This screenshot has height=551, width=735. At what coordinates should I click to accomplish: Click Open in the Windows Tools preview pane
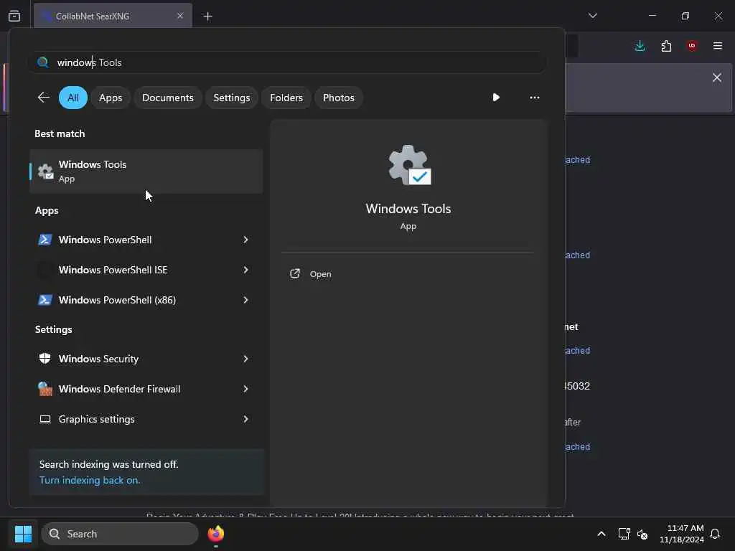coord(312,274)
